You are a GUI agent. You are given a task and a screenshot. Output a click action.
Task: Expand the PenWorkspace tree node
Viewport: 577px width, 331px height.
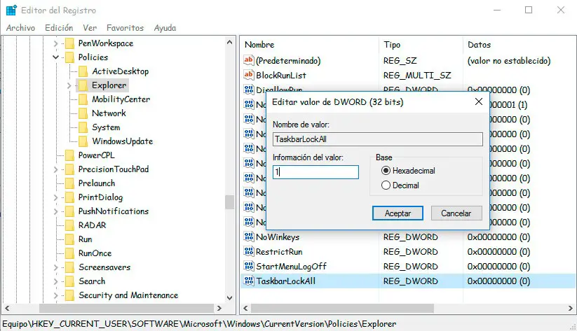coord(55,43)
